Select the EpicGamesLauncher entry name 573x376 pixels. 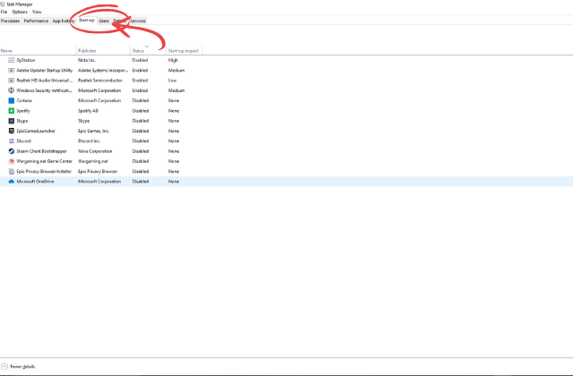pos(36,131)
